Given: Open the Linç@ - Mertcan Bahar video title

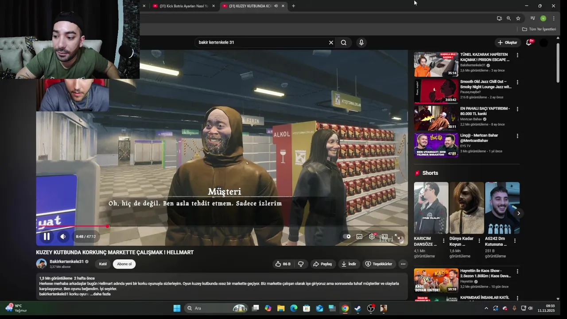Looking at the screenshot, I should 479,138.
